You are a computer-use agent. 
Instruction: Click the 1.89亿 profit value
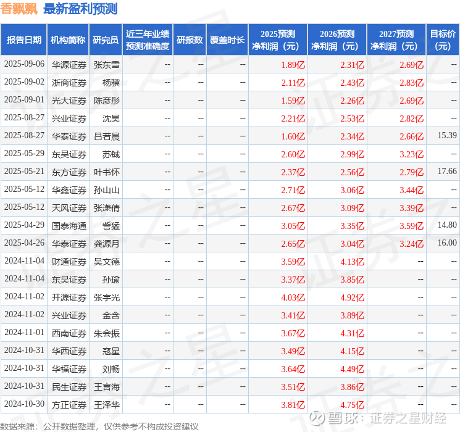click(293, 65)
